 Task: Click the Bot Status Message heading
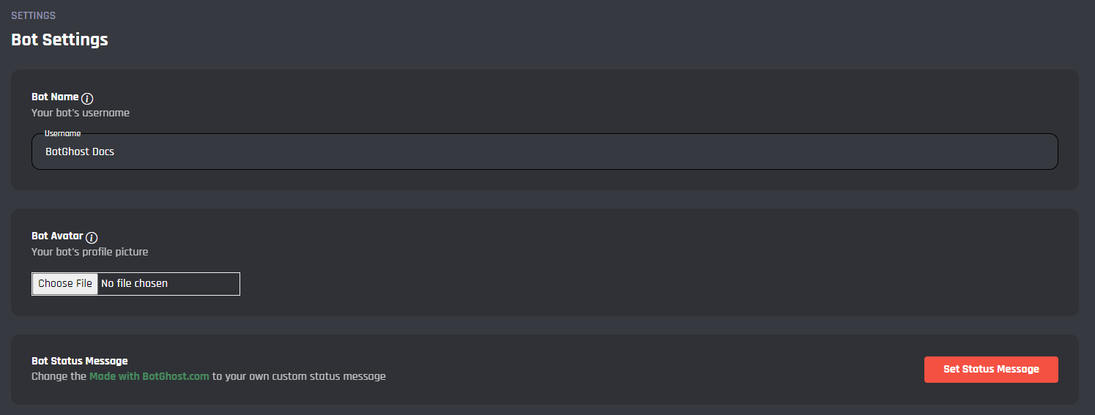80,361
